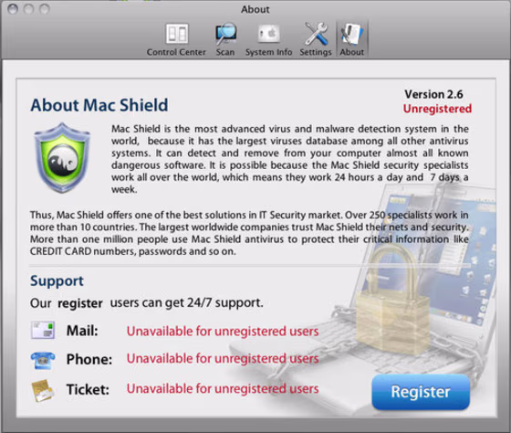
Task: Click the blue telephone icon
Action: point(43,360)
